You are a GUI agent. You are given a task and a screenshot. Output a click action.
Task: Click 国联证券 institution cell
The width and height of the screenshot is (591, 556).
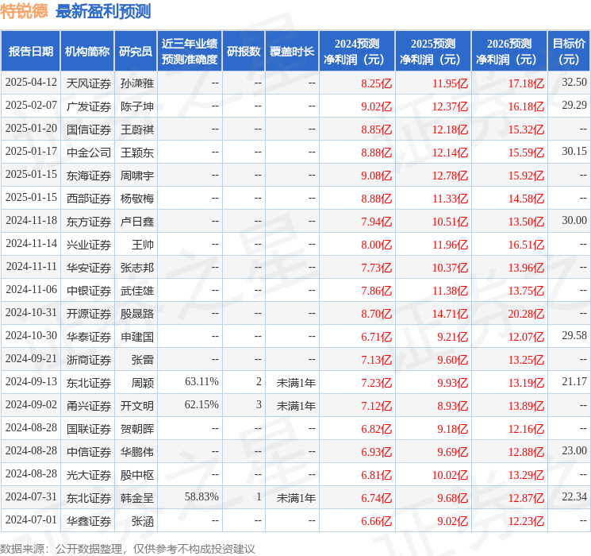point(89,428)
